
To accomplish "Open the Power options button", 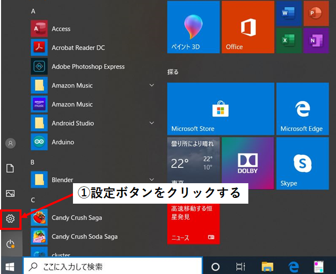I will coord(10,244).
